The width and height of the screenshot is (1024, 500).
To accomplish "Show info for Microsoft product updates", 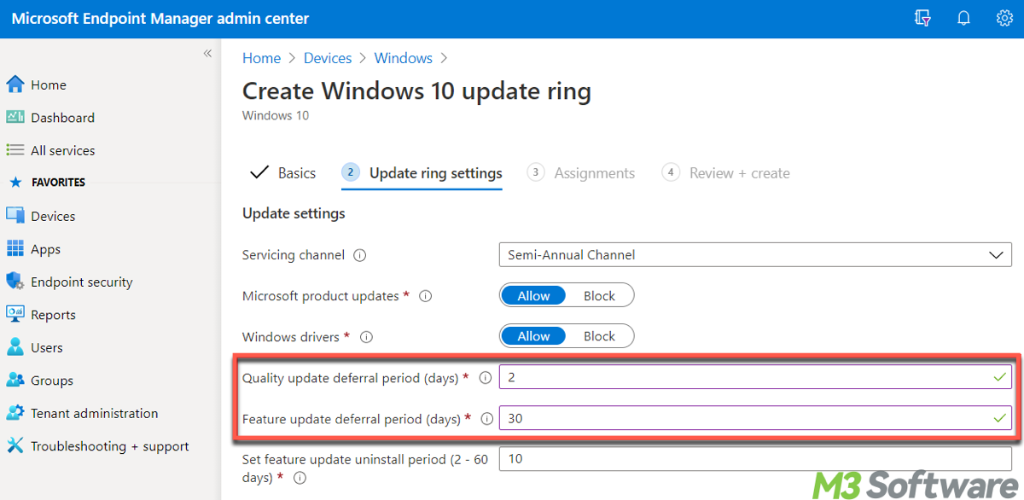I will 426,296.
